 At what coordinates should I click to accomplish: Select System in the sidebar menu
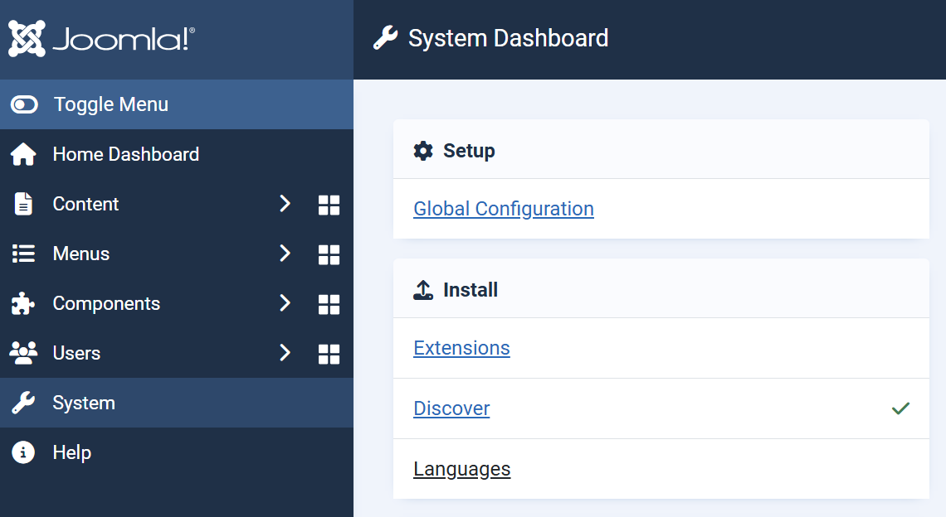click(84, 403)
